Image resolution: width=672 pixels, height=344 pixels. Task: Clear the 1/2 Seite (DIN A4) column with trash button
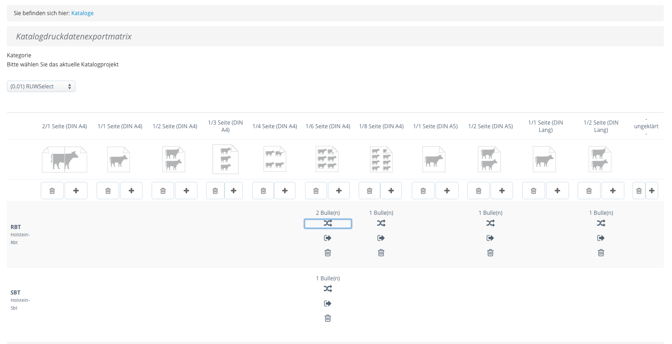pyautogui.click(x=163, y=191)
